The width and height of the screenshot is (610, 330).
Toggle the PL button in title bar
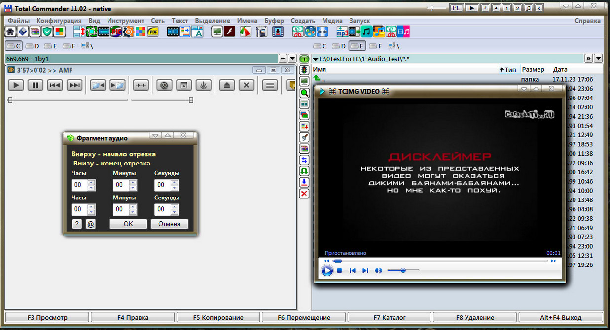coord(457,8)
